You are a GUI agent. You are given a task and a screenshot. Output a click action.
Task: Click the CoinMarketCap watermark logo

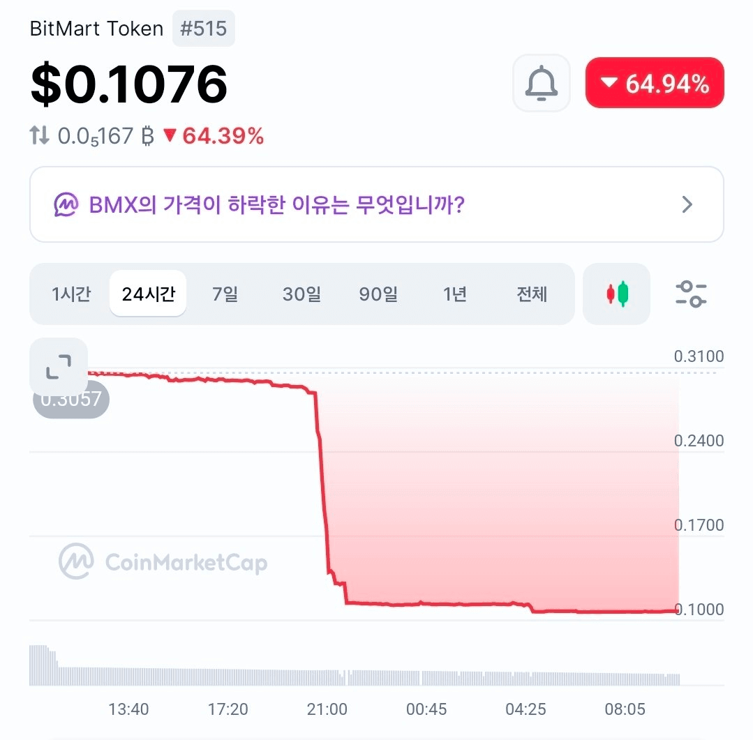[x=163, y=561]
